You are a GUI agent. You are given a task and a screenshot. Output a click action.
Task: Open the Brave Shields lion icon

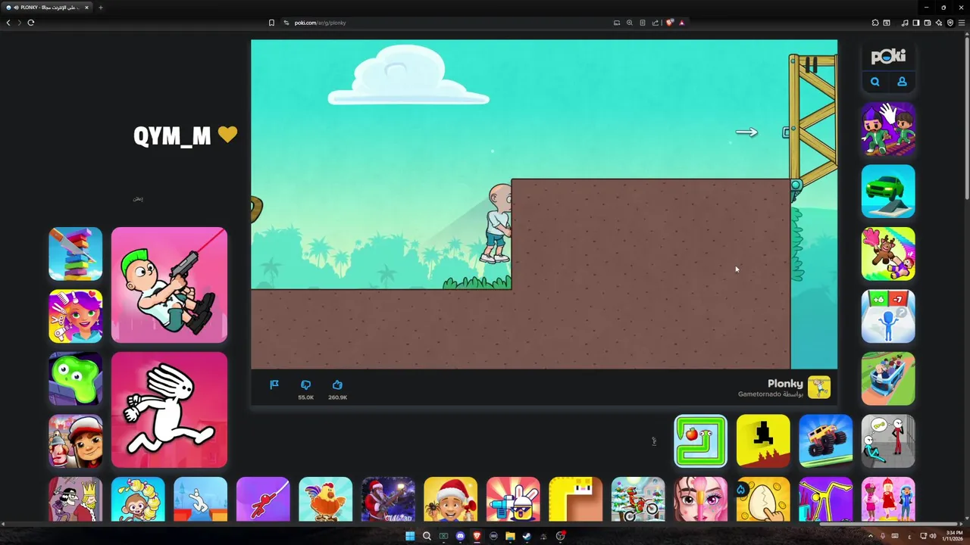point(669,23)
